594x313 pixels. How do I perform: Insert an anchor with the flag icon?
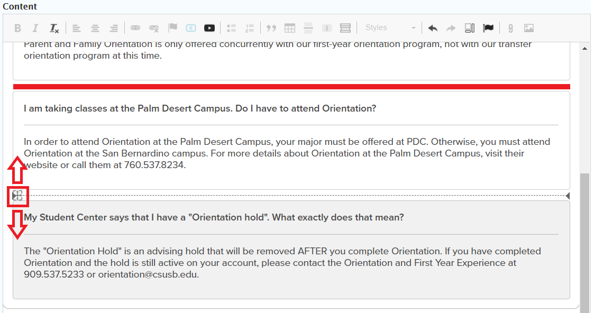coord(172,28)
